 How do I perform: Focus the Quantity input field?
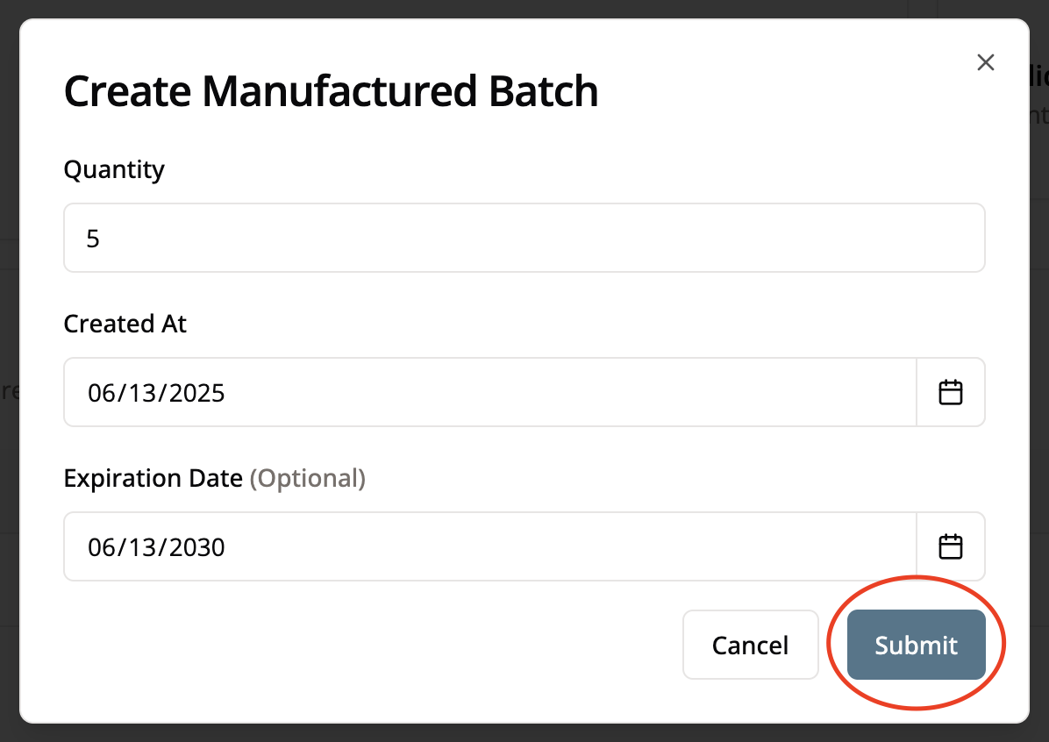[524, 239]
